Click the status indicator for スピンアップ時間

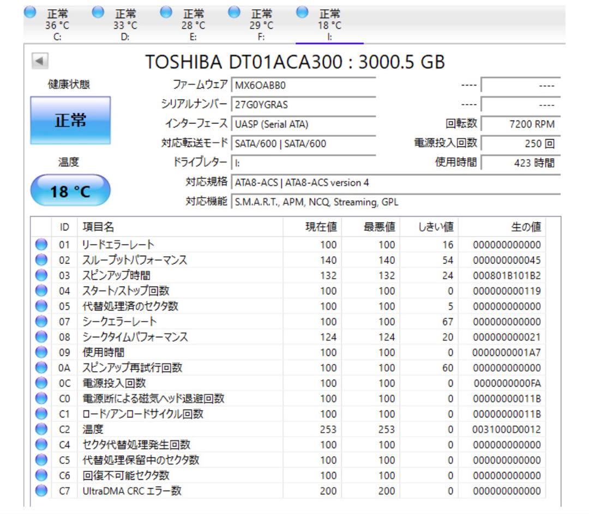click(40, 275)
